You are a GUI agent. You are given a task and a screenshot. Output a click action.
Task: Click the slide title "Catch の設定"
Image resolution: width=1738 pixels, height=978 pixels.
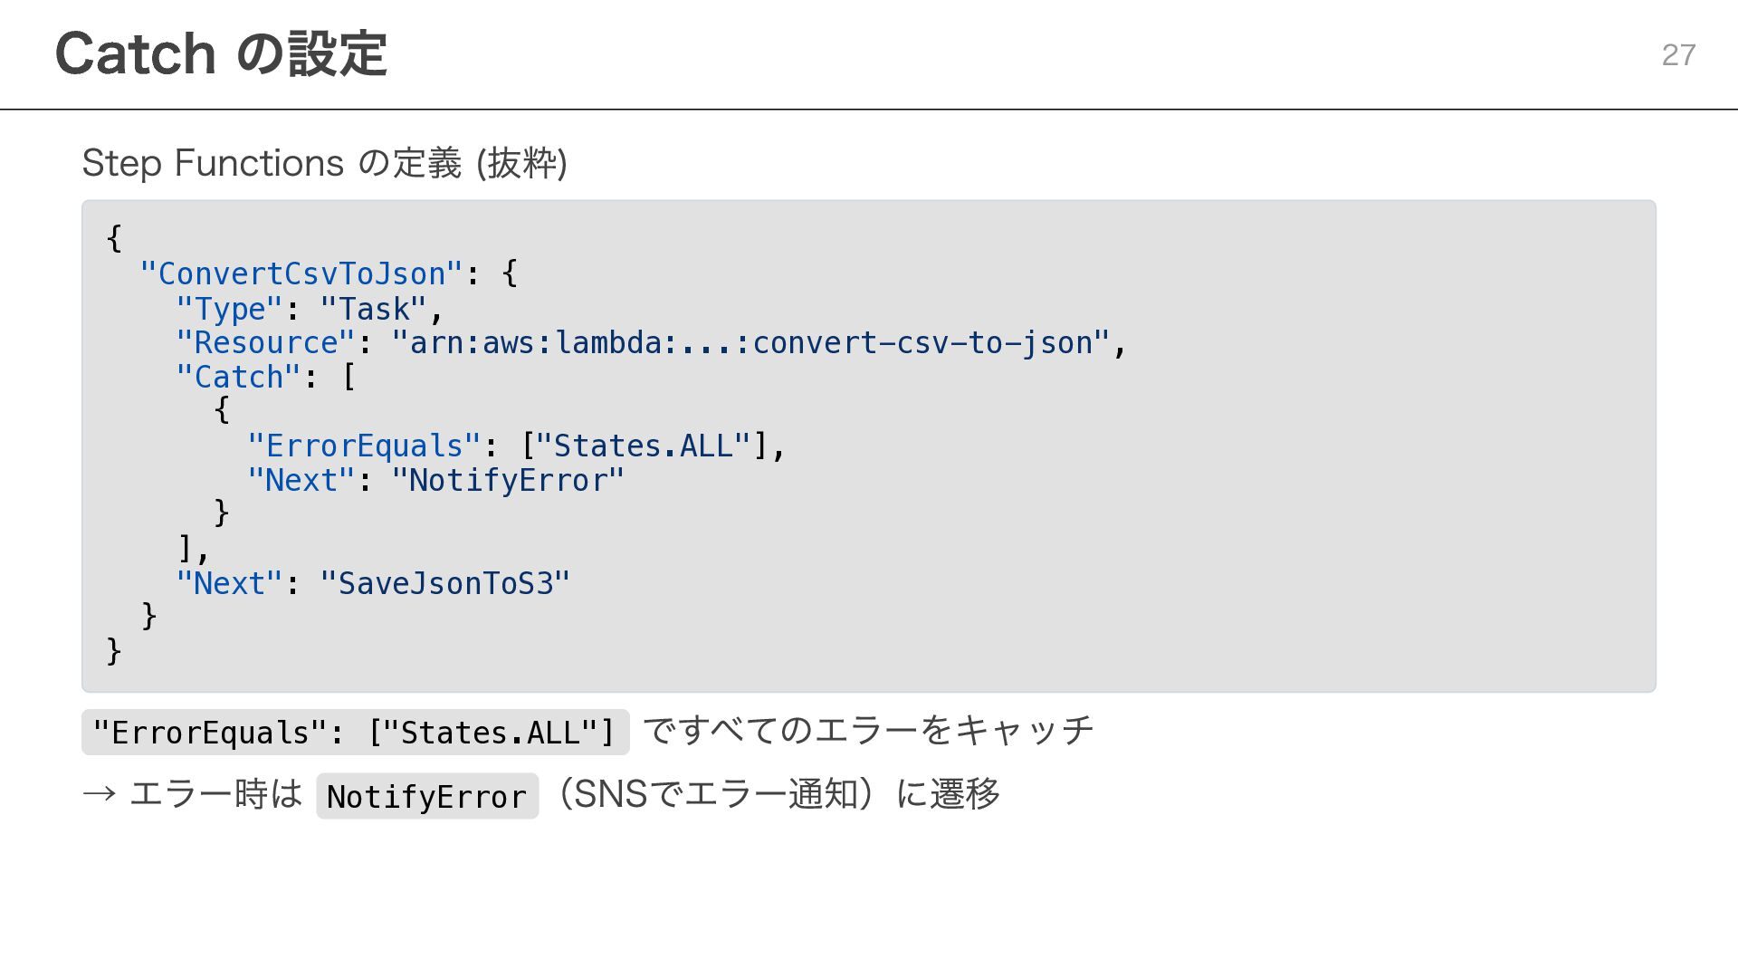tap(221, 53)
